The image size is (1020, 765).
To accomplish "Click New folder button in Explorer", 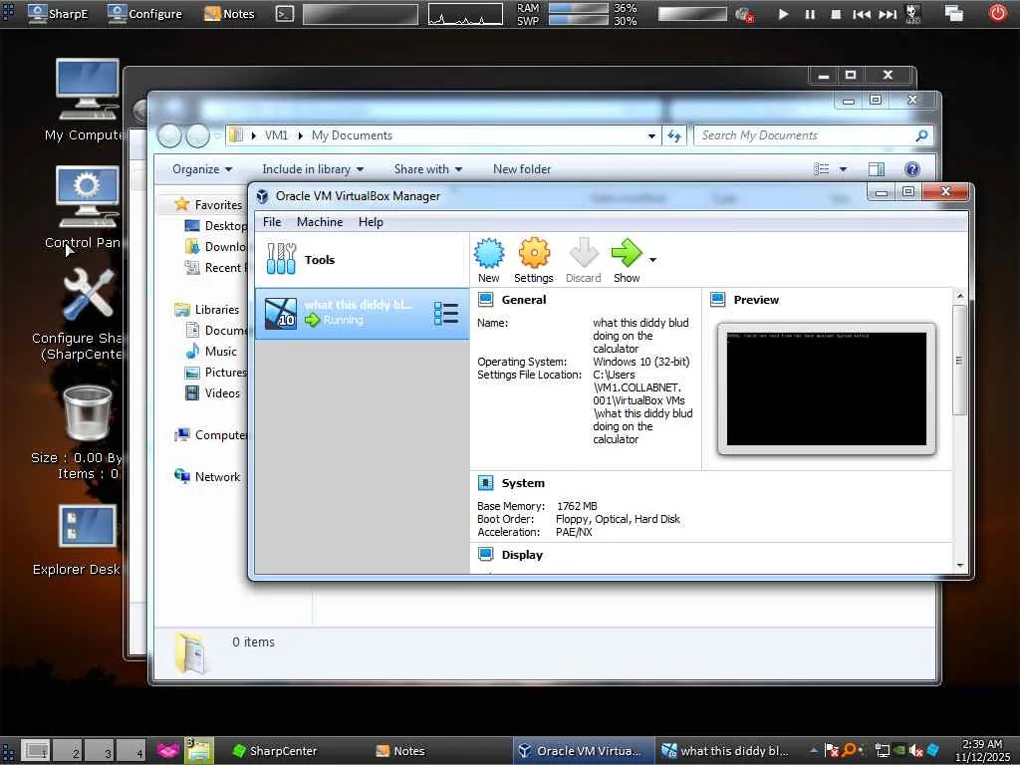I will pyautogui.click(x=522, y=169).
